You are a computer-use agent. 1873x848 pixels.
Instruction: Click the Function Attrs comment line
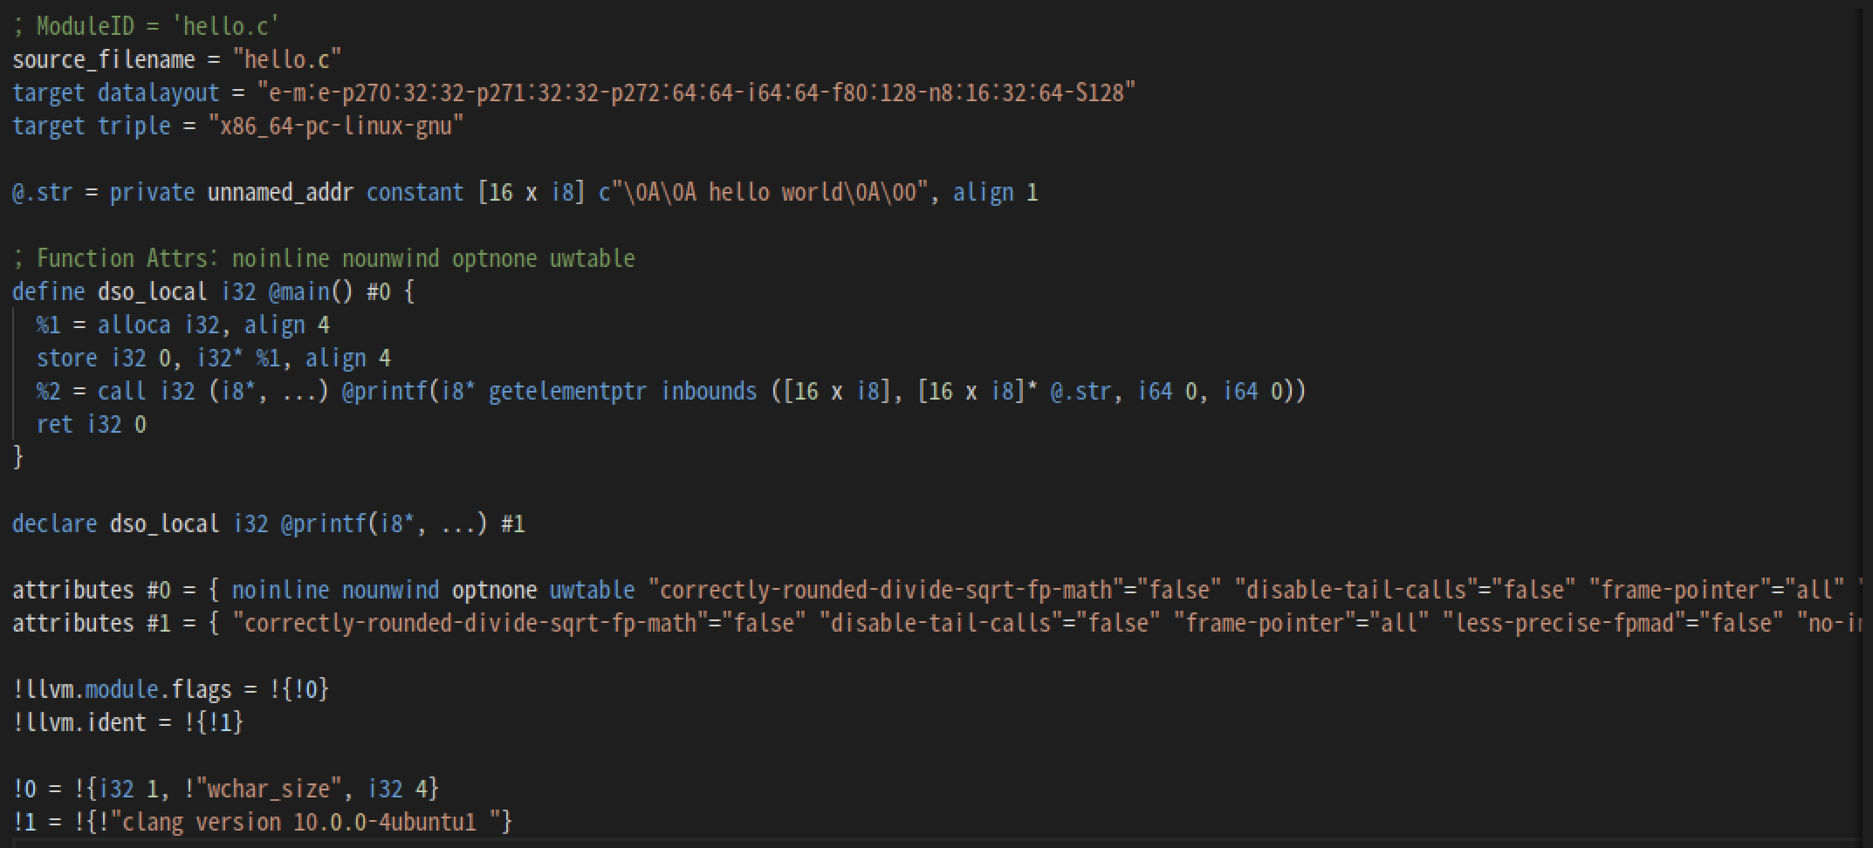coord(324,258)
